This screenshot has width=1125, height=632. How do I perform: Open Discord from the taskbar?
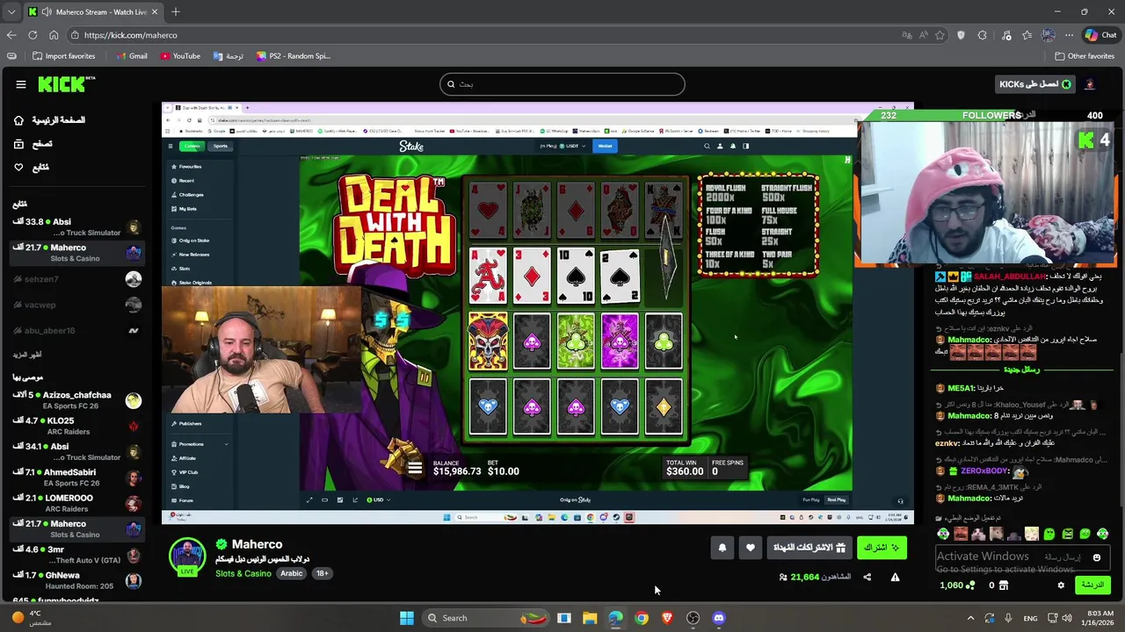tap(719, 618)
